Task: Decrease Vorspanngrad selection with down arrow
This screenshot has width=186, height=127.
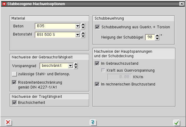Action: [x=76, y=67]
